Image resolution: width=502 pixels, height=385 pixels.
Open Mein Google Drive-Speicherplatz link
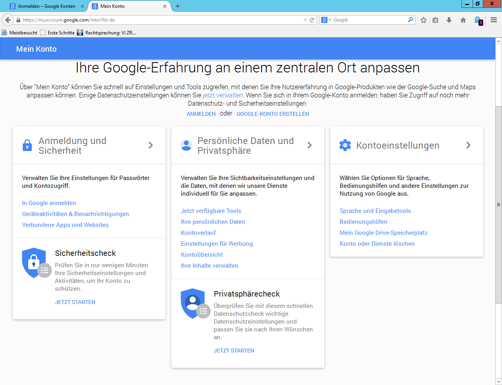click(x=384, y=233)
